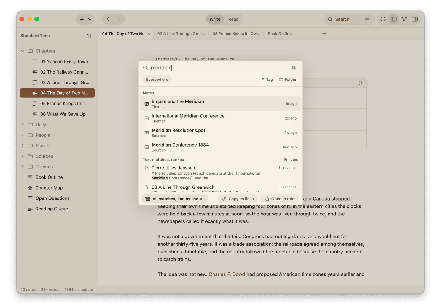Click Open in tabs button
This screenshot has width=441, height=308.
tap(280, 199)
